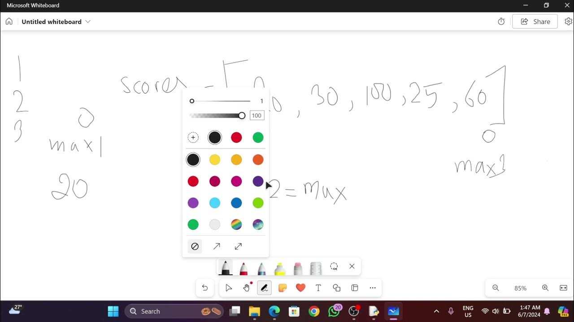Switch to the pan hand tool
Viewport: 574px width, 322px height.
[247, 288]
